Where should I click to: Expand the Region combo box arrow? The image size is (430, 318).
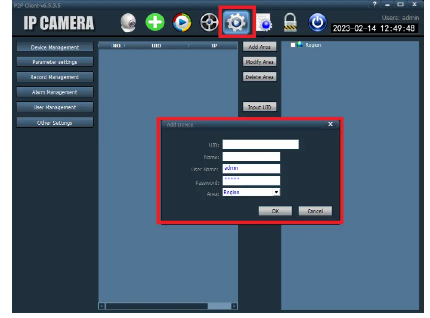click(x=276, y=192)
